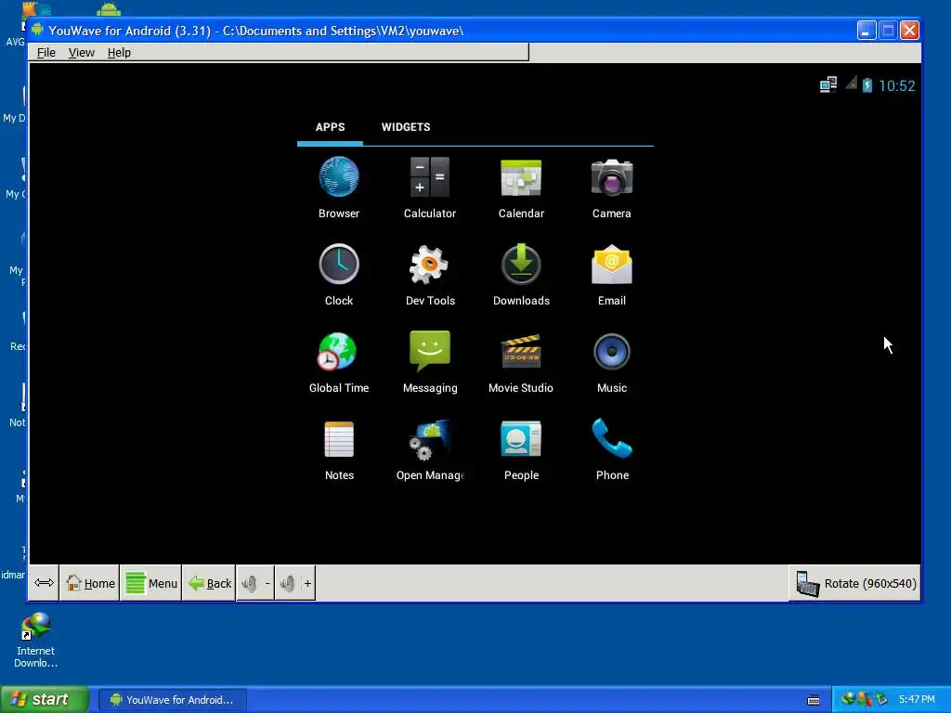
Task: Select YouWave for Android taskbar button
Action: pos(172,700)
